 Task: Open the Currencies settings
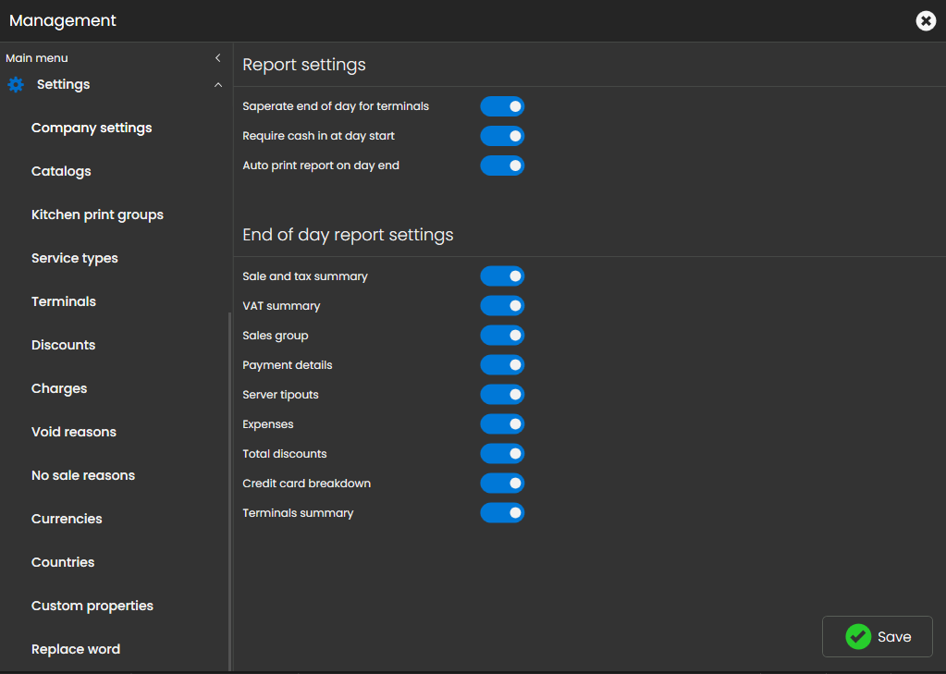(x=67, y=519)
